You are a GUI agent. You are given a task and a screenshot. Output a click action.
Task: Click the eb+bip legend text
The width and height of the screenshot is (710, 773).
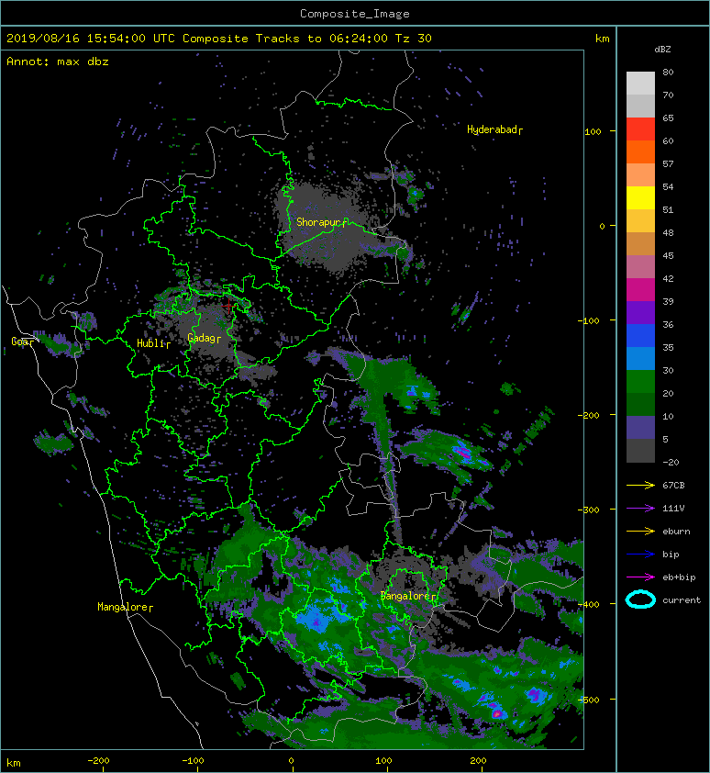[x=679, y=577]
